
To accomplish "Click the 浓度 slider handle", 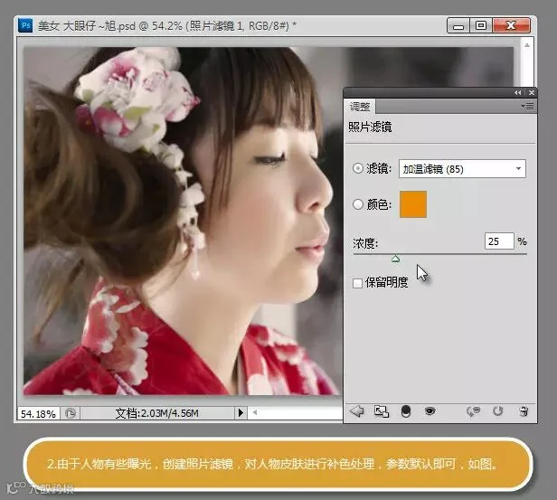I will pyautogui.click(x=395, y=259).
